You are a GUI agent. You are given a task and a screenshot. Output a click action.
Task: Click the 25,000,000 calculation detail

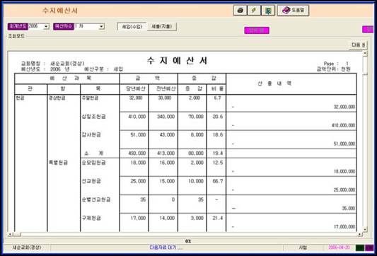(344, 190)
